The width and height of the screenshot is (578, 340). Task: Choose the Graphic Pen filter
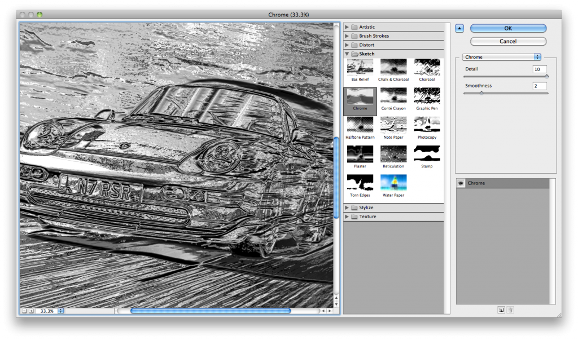pos(426,97)
